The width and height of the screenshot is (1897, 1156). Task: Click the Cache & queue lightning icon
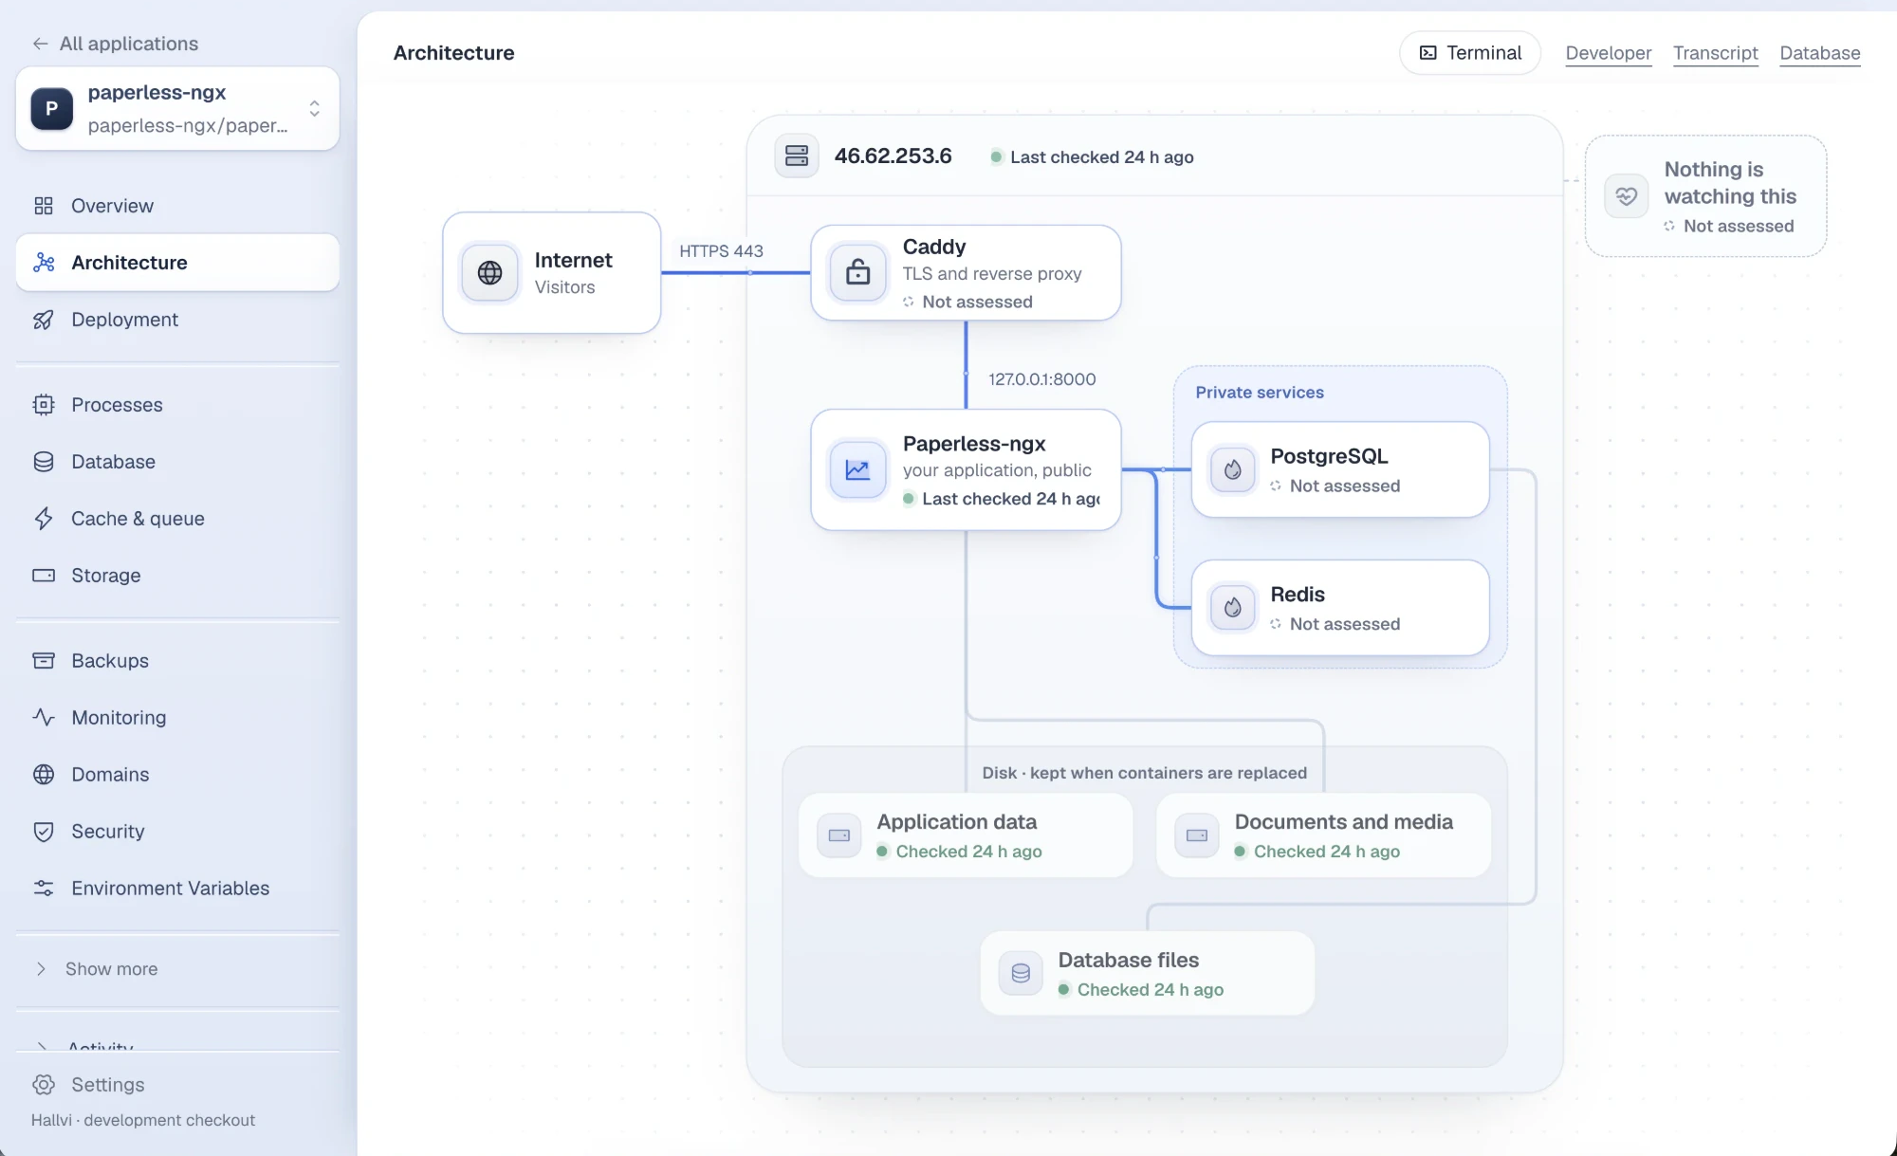44,519
